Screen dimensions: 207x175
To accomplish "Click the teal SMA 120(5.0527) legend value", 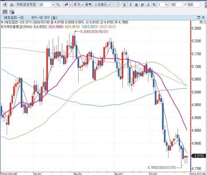I will click(89, 27).
